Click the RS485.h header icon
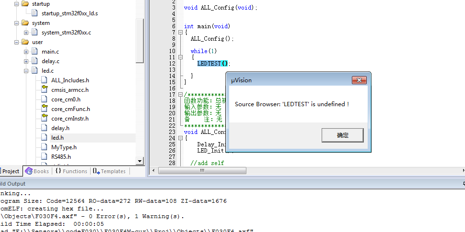Image resolution: width=465 pixels, height=232 pixels. pos(44,156)
